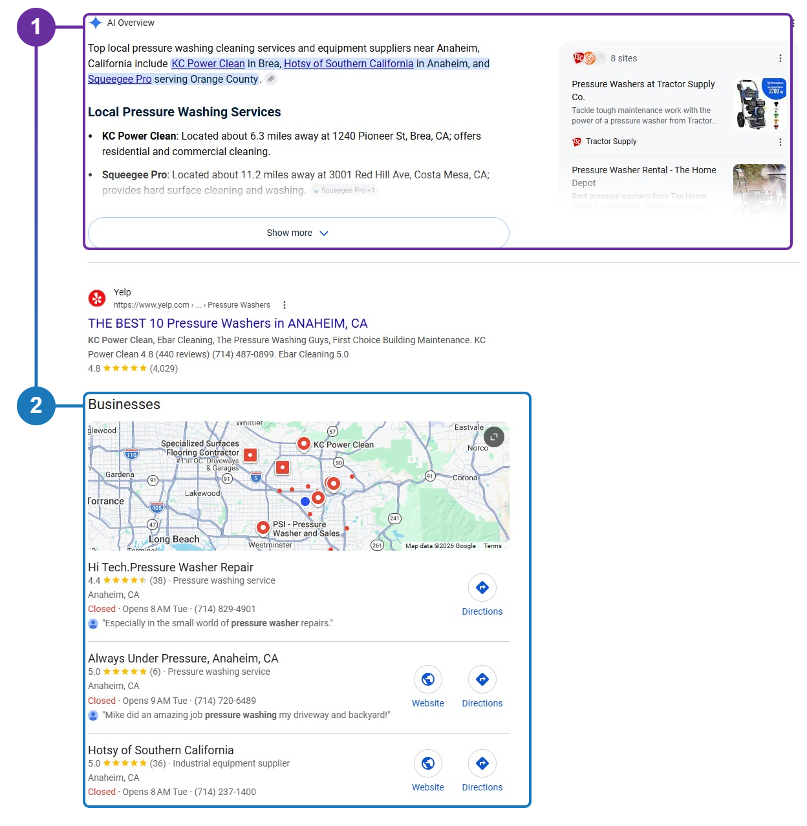
Task: Click reviewer avatar under Always Under Pressure
Action: click(93, 715)
